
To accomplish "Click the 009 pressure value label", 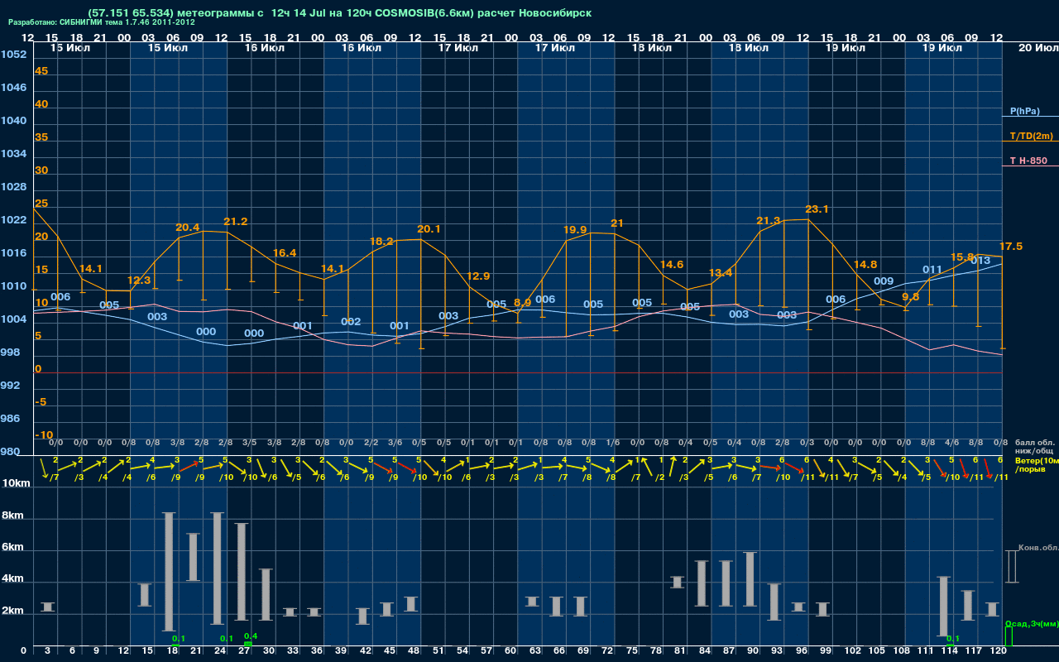I will pos(884,281).
